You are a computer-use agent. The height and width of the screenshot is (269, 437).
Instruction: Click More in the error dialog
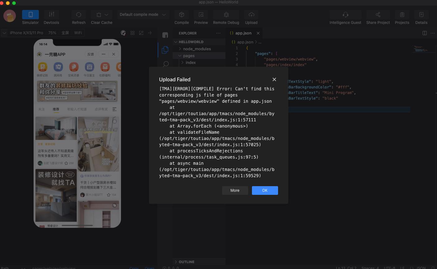point(235,191)
